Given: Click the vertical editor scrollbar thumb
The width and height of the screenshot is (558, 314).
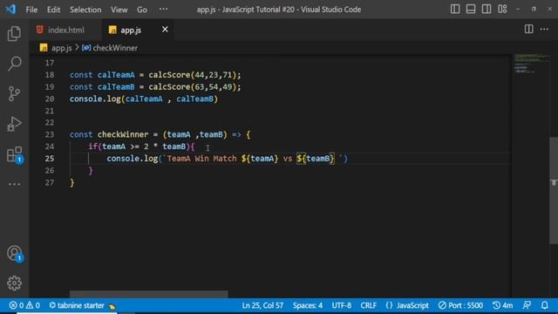Looking at the screenshot, I should tap(554, 190).
